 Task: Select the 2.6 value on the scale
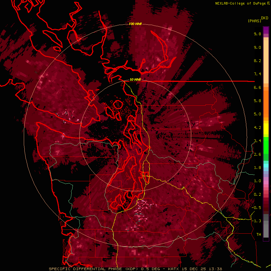[257, 154]
